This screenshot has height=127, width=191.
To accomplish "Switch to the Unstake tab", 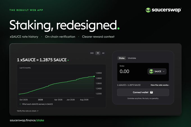I will tap(132, 58).
